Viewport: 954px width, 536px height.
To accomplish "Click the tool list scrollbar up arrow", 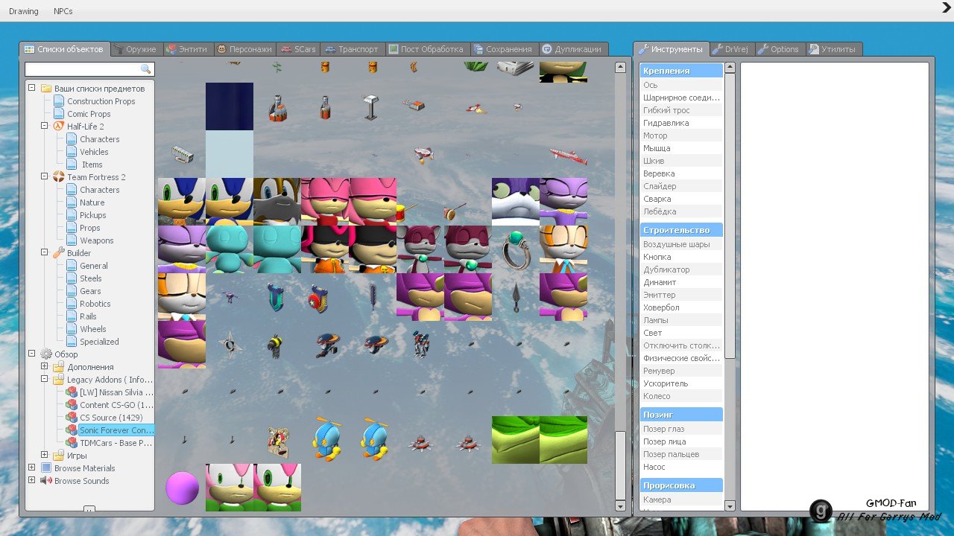I will (730, 68).
